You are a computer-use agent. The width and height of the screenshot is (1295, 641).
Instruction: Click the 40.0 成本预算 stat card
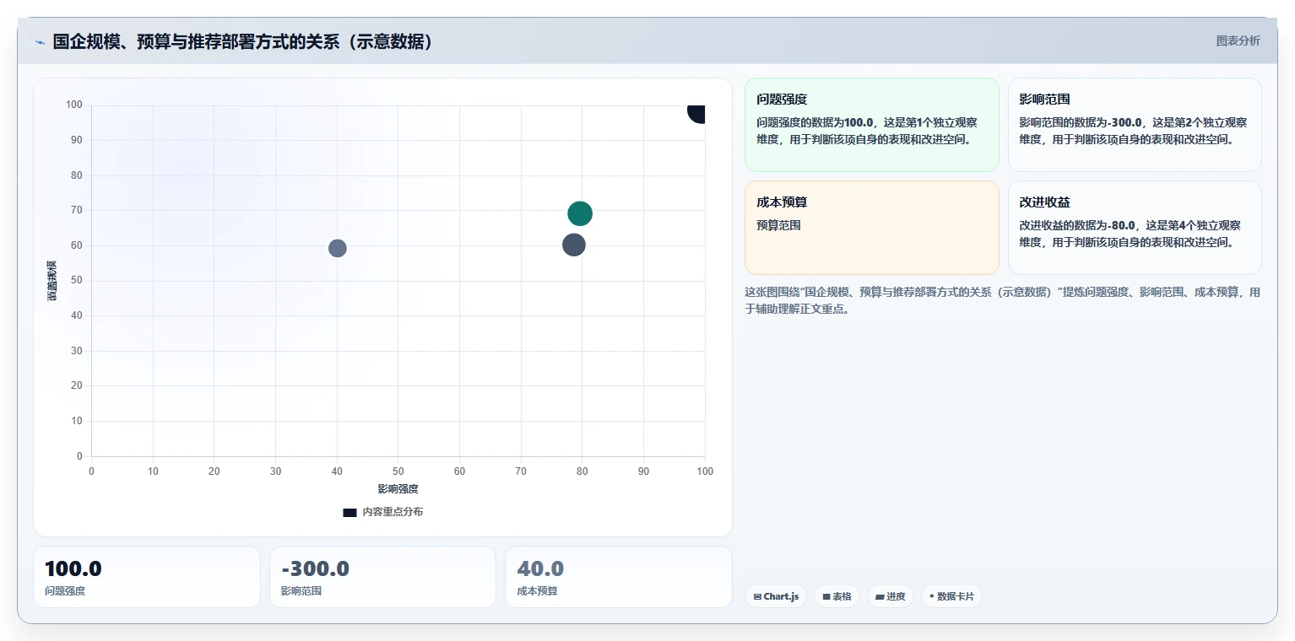pos(618,577)
